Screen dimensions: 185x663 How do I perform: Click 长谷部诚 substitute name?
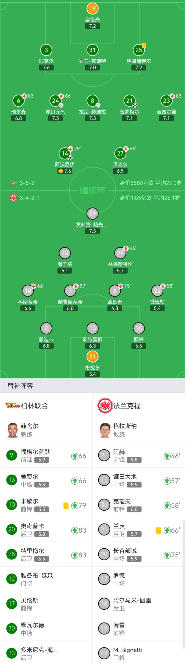[125, 551]
